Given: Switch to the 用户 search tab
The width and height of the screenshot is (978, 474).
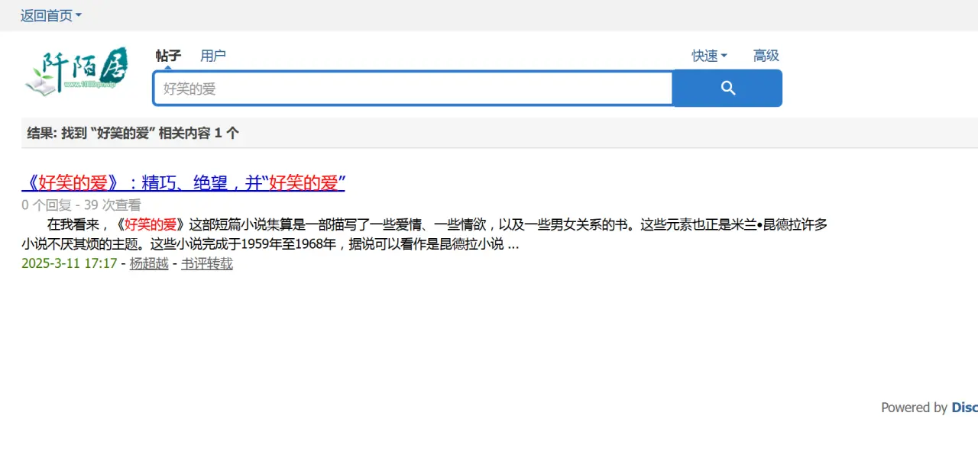Looking at the screenshot, I should (213, 56).
